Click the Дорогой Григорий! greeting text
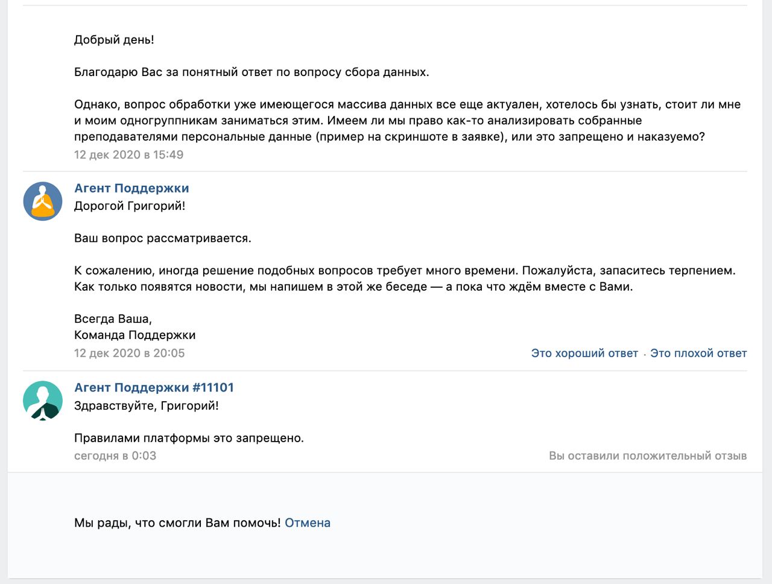Image resolution: width=772 pixels, height=584 pixels. click(x=130, y=206)
